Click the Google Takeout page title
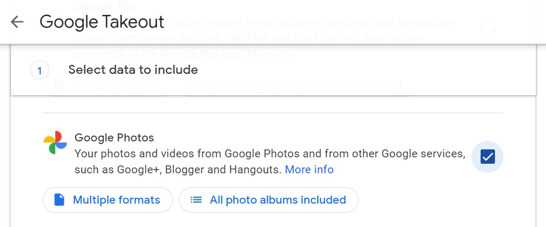Viewport: 546px width, 227px height. [x=102, y=22]
